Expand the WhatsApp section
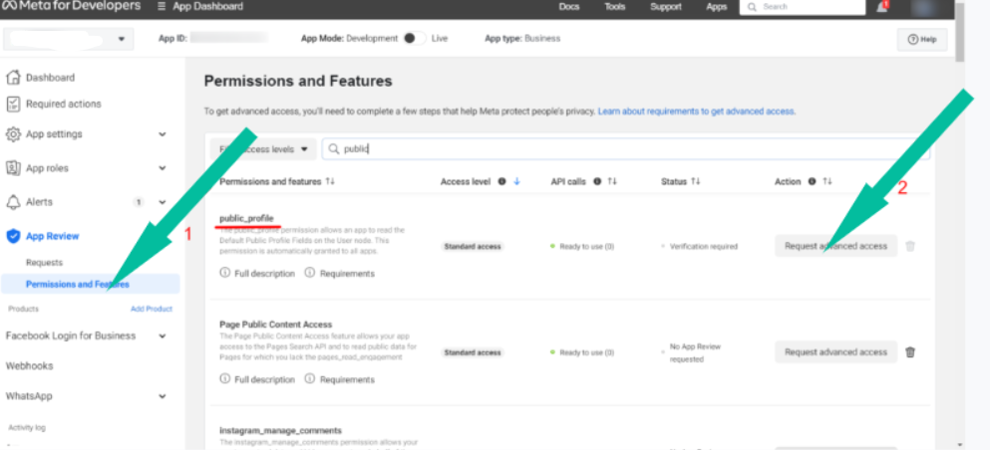 tap(163, 396)
